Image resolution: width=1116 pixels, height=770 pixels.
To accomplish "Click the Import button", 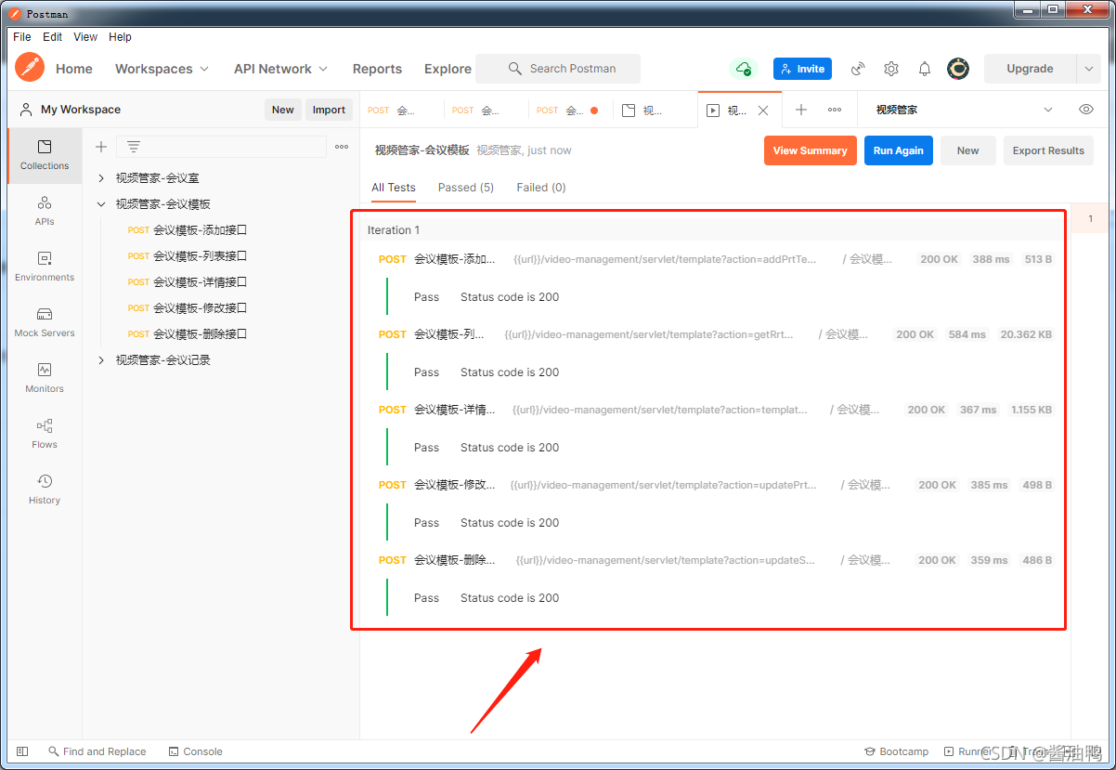I will pyautogui.click(x=329, y=110).
